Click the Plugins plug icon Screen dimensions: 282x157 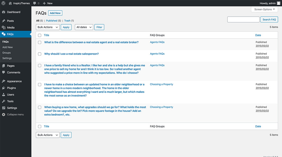3,88
